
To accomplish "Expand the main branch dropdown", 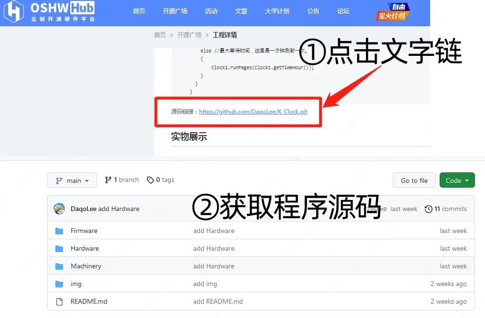I will (72, 180).
